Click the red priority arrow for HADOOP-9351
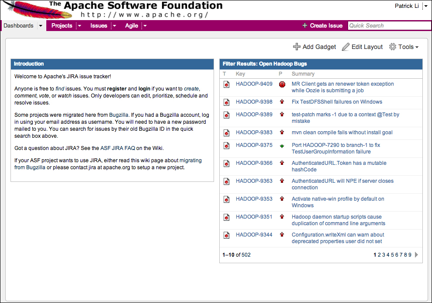 point(282,216)
